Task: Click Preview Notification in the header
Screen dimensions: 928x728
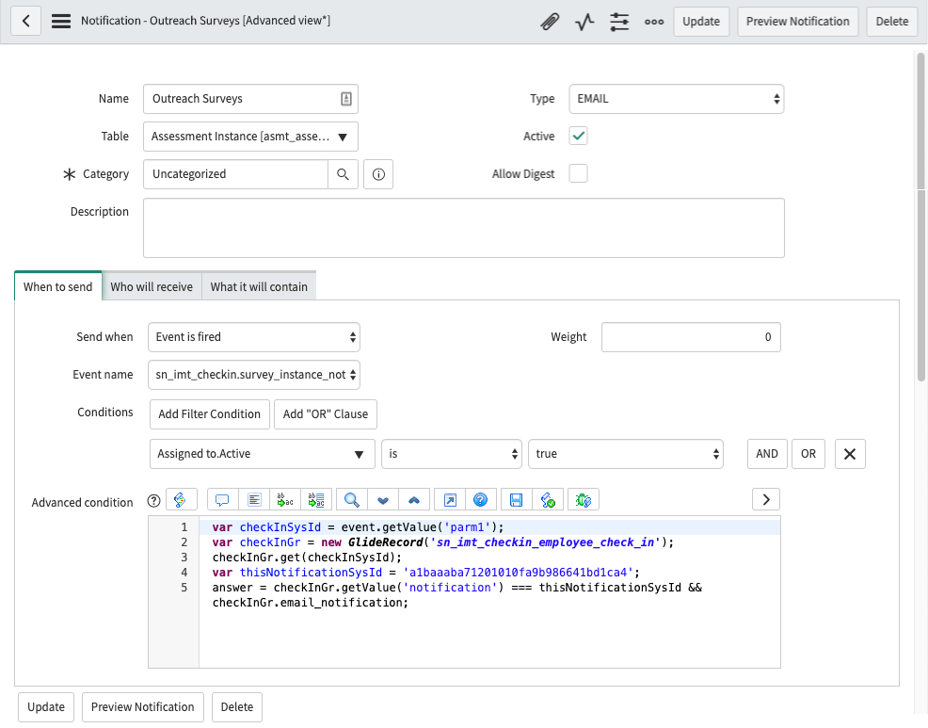Action: (x=798, y=22)
